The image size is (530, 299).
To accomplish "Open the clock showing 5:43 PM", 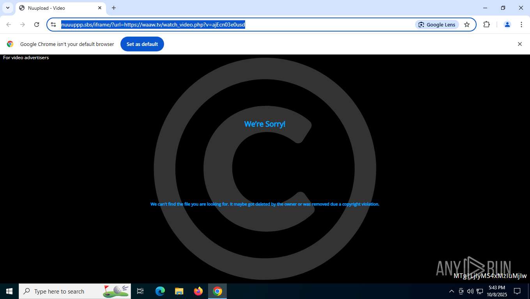I will click(497, 291).
